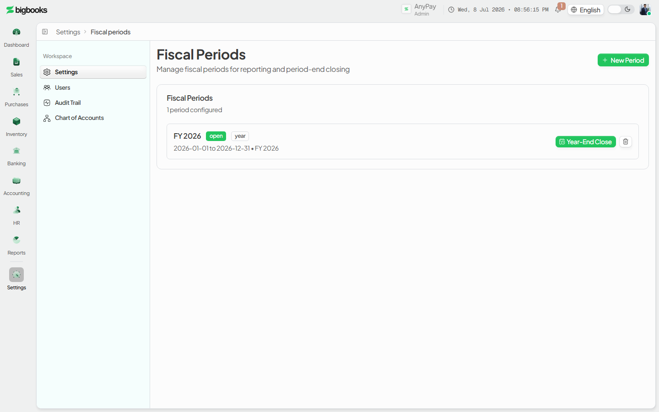
Task: Open the notifications bell
Action: coord(558,10)
